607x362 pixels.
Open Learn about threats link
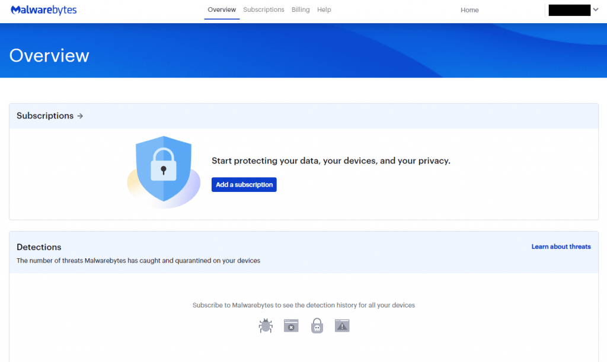pyautogui.click(x=561, y=246)
